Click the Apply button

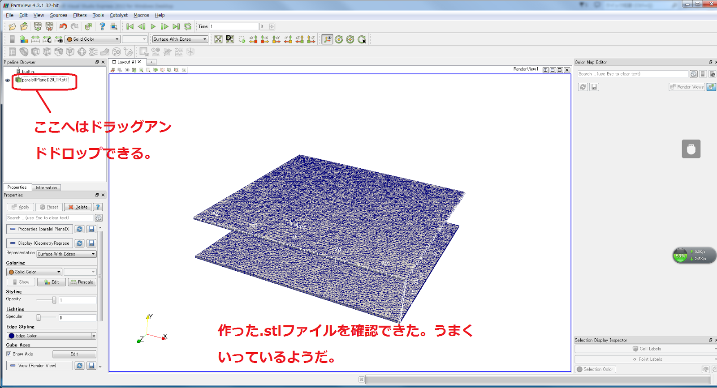(x=20, y=207)
